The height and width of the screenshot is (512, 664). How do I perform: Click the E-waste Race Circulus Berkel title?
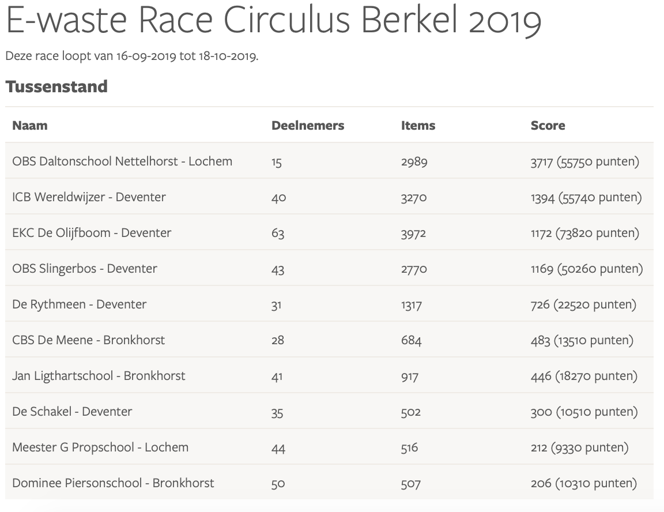[273, 22]
